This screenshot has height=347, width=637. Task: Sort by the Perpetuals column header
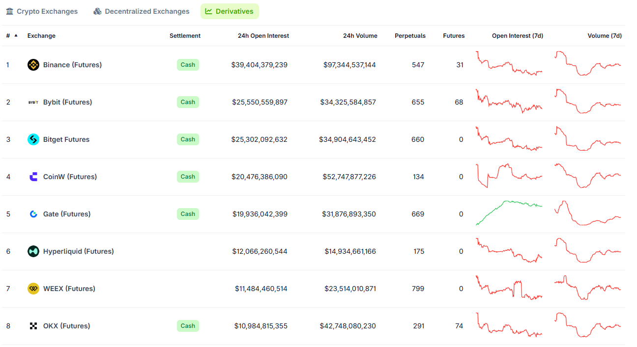pyautogui.click(x=410, y=36)
